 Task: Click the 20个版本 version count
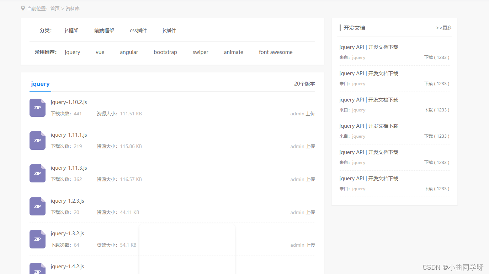[x=304, y=84]
